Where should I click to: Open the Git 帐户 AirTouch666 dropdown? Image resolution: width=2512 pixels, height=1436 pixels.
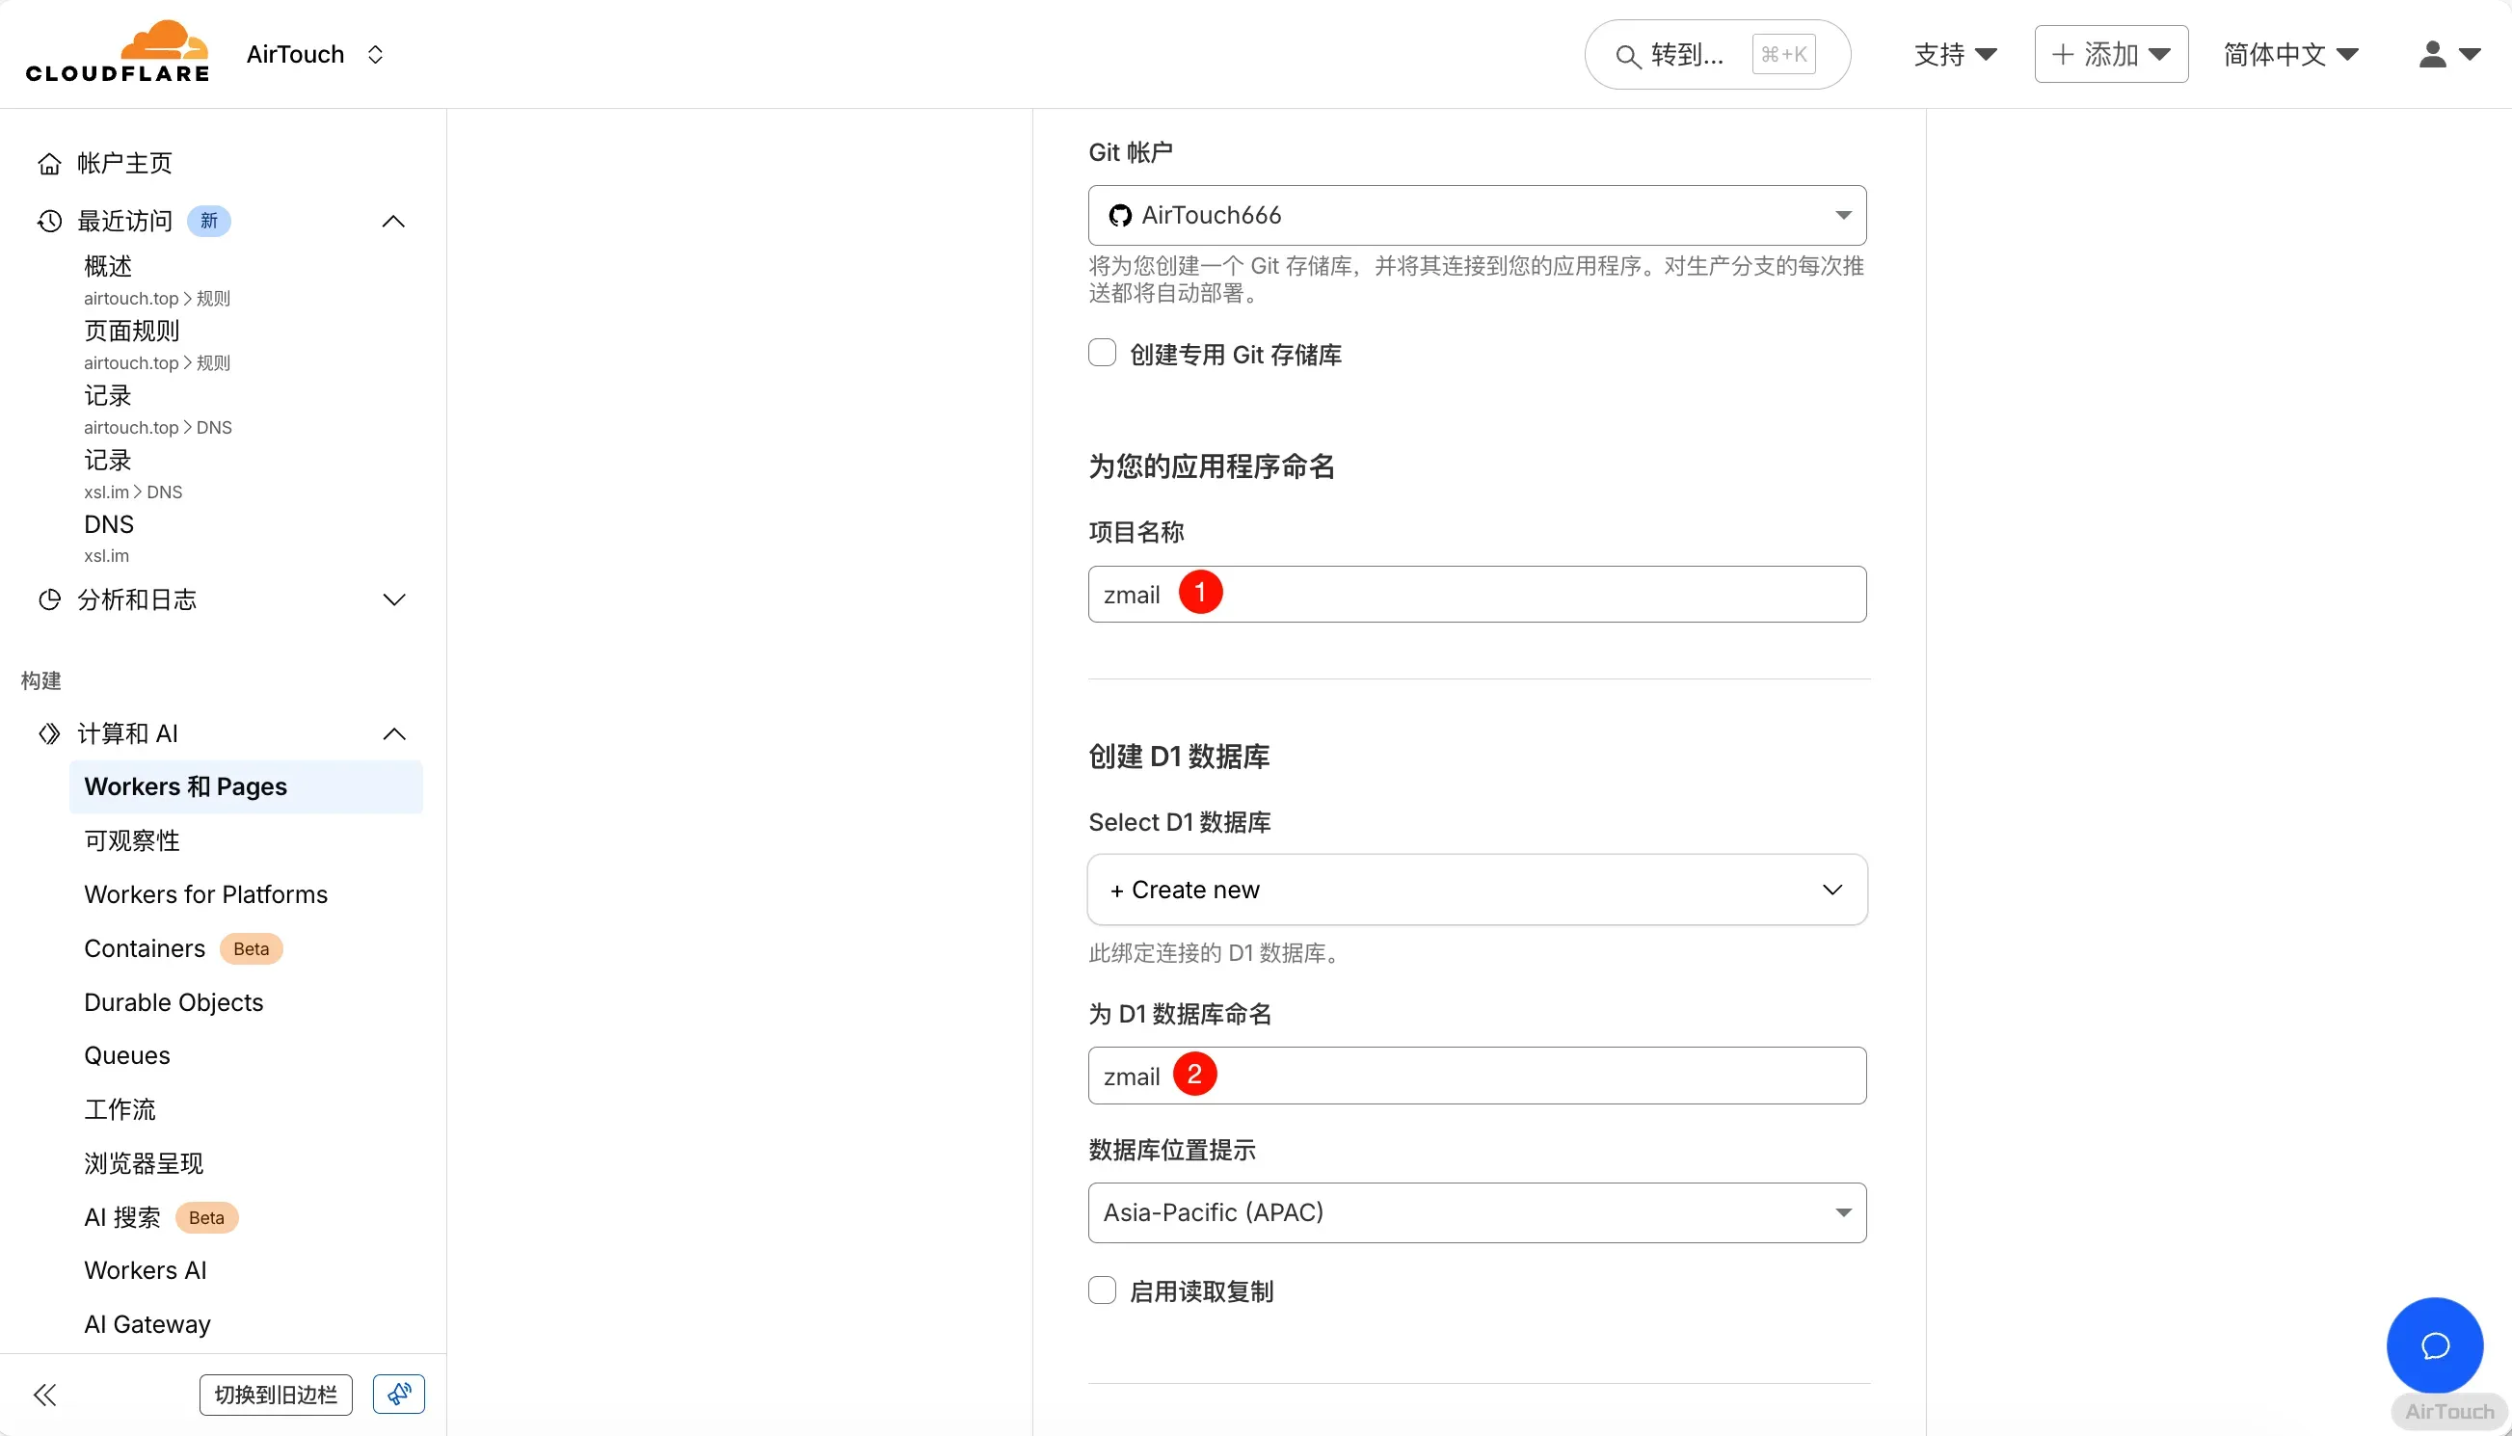click(x=1477, y=215)
